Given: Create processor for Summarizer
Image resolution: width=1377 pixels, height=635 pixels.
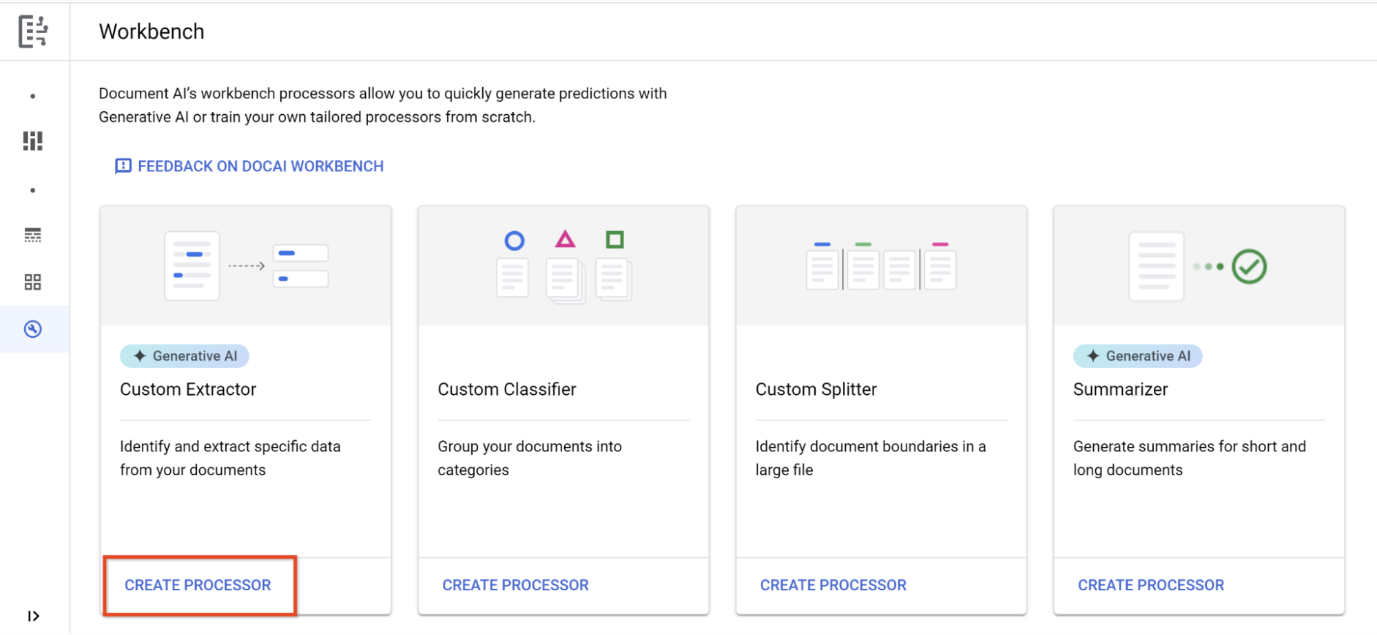Looking at the screenshot, I should click(x=1150, y=585).
